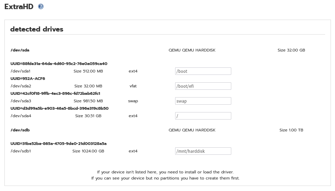Select the /dev/sdb1 partition label
The width and height of the screenshot is (335, 191).
pos(20,151)
